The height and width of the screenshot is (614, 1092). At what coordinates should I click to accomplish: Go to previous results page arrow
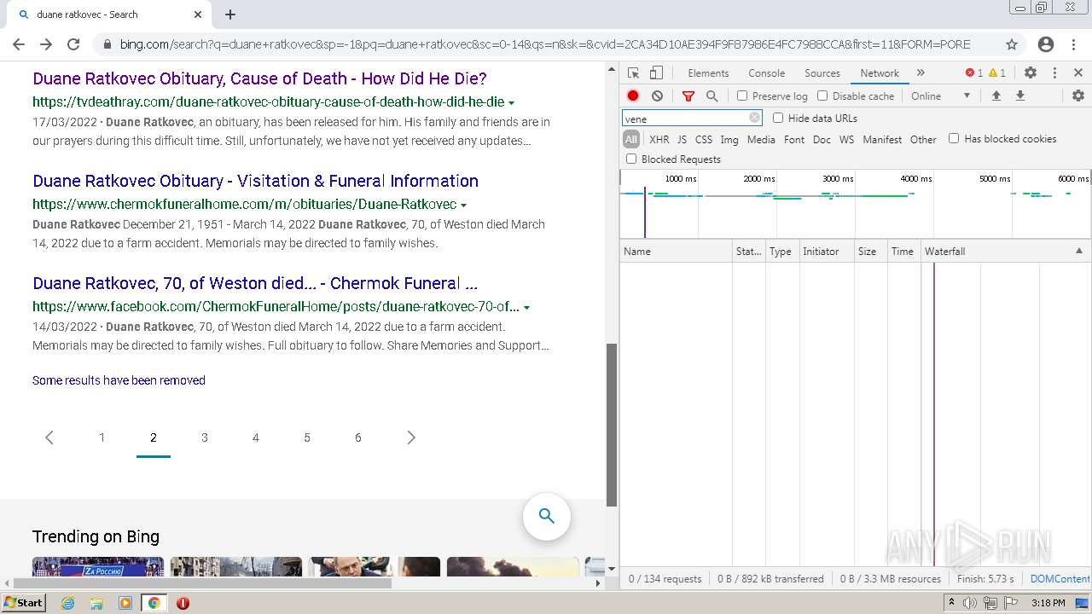click(x=49, y=437)
